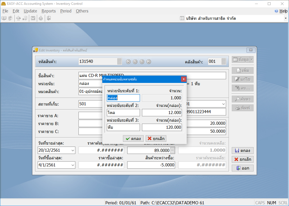
Task: Click the exit door toolbar icon
Action: (x=49, y=18)
